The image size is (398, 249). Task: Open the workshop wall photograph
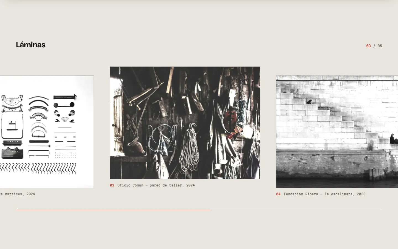(x=185, y=123)
